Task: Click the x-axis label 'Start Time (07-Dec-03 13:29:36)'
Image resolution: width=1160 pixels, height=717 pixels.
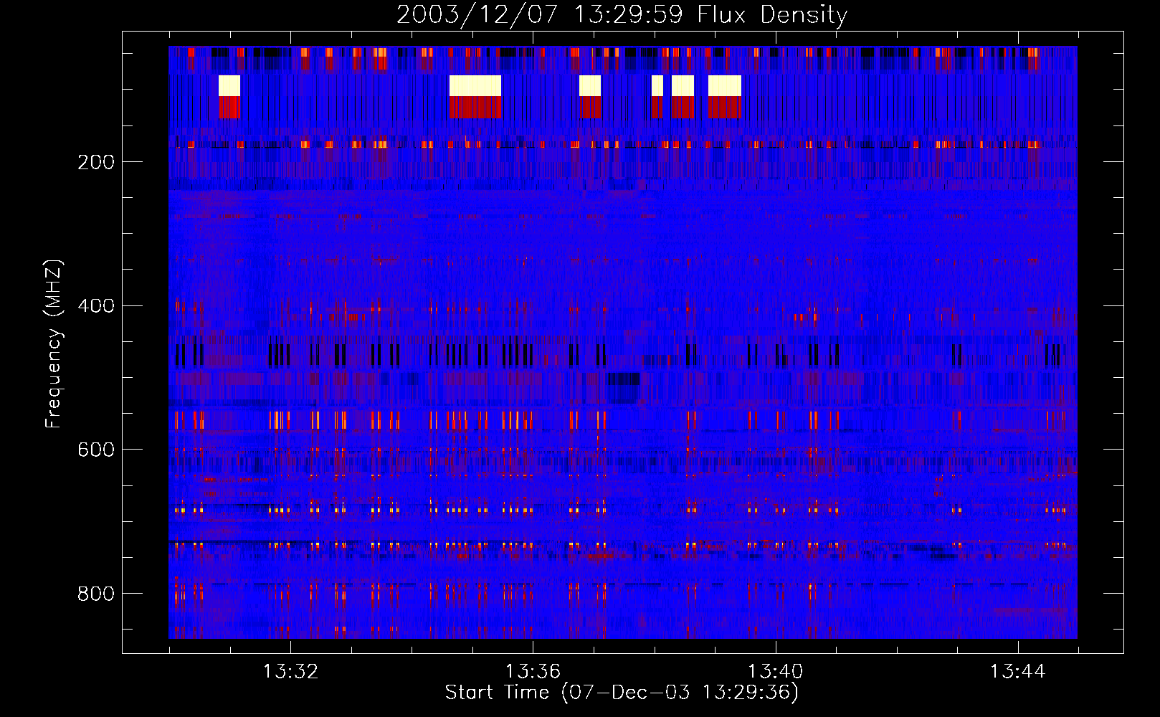Action: pyautogui.click(x=622, y=693)
